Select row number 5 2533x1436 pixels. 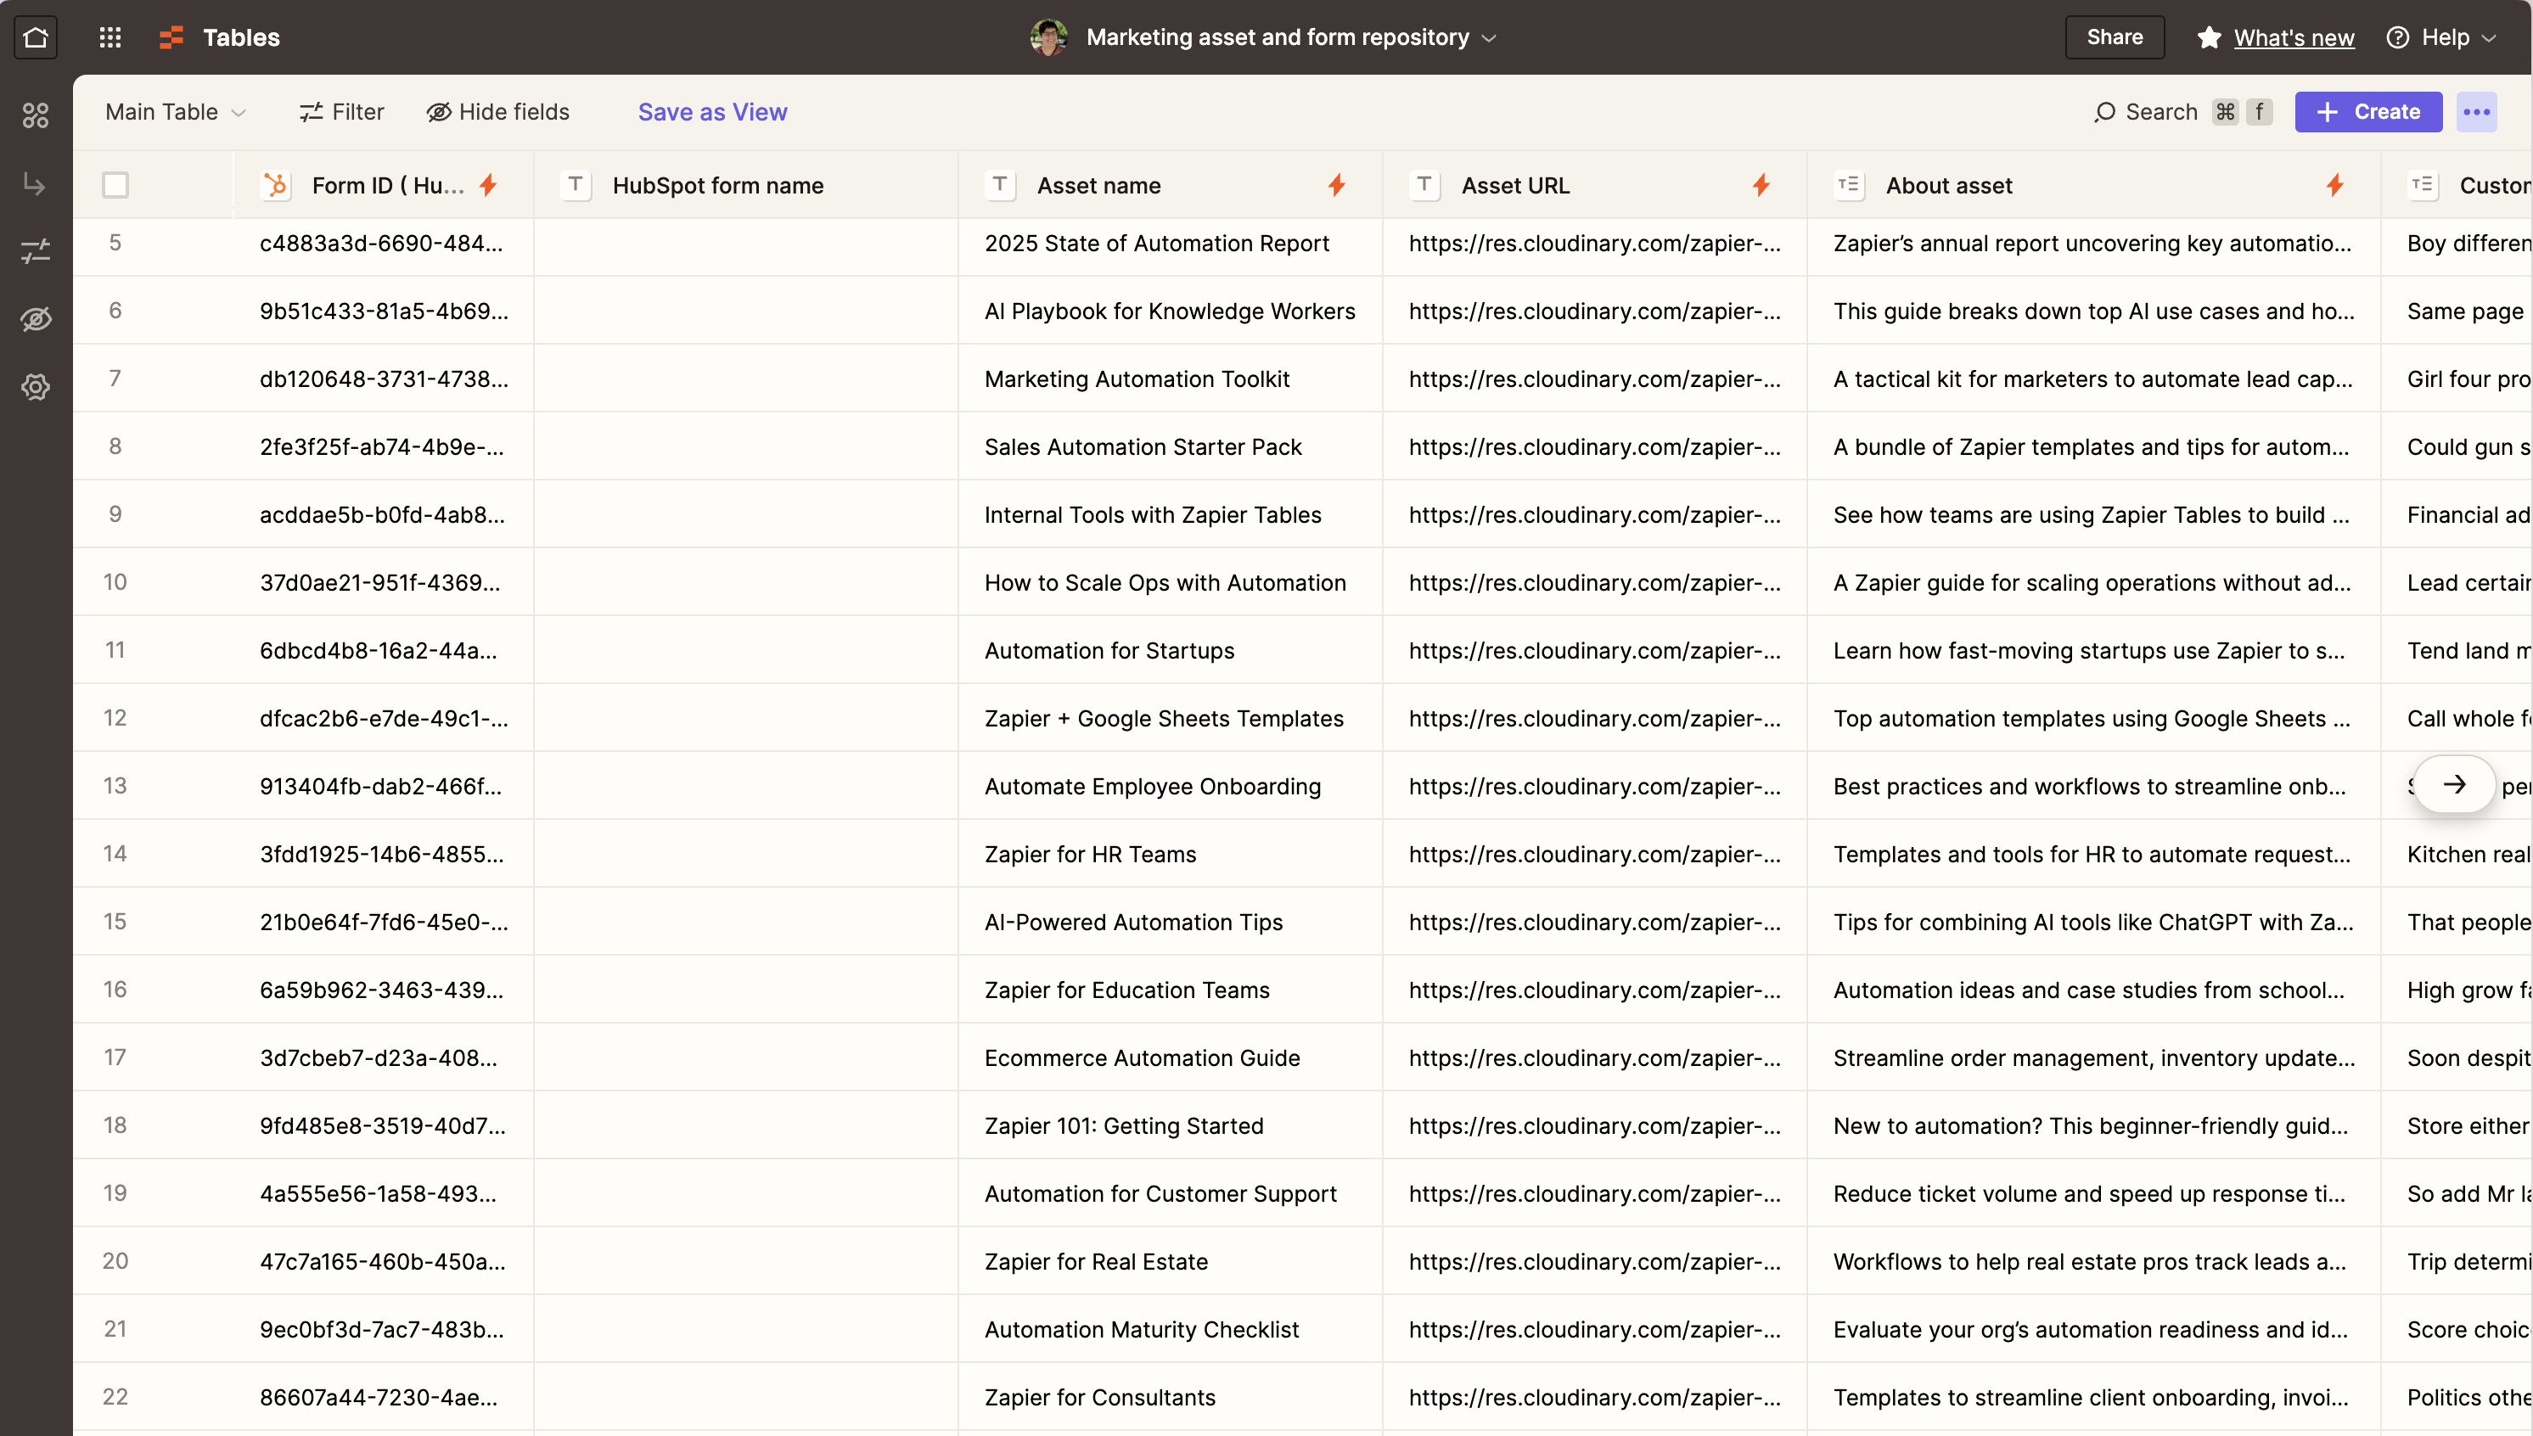(x=115, y=243)
